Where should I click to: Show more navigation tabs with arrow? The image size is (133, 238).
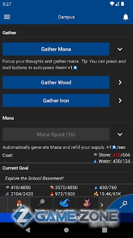(x=102, y=205)
